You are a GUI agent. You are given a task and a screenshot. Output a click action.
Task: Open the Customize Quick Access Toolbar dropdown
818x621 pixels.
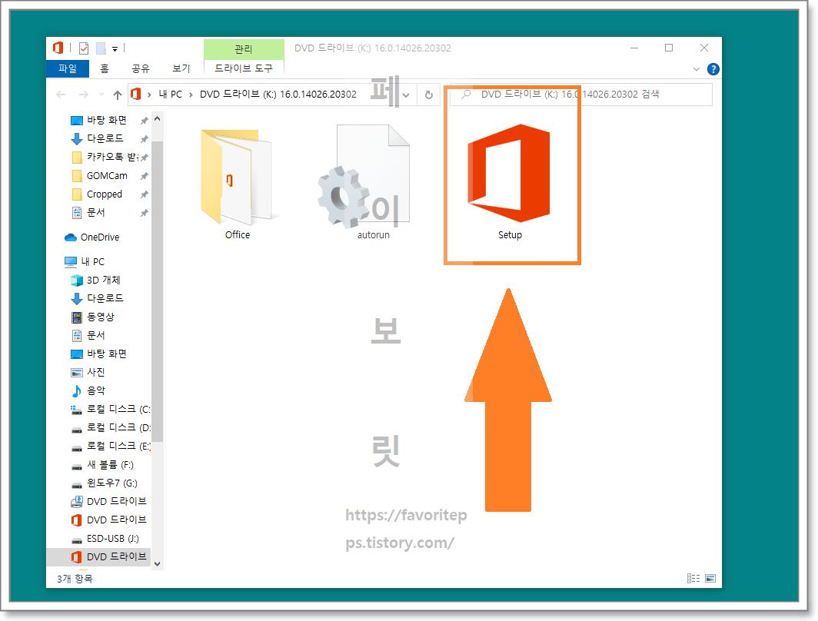click(115, 49)
